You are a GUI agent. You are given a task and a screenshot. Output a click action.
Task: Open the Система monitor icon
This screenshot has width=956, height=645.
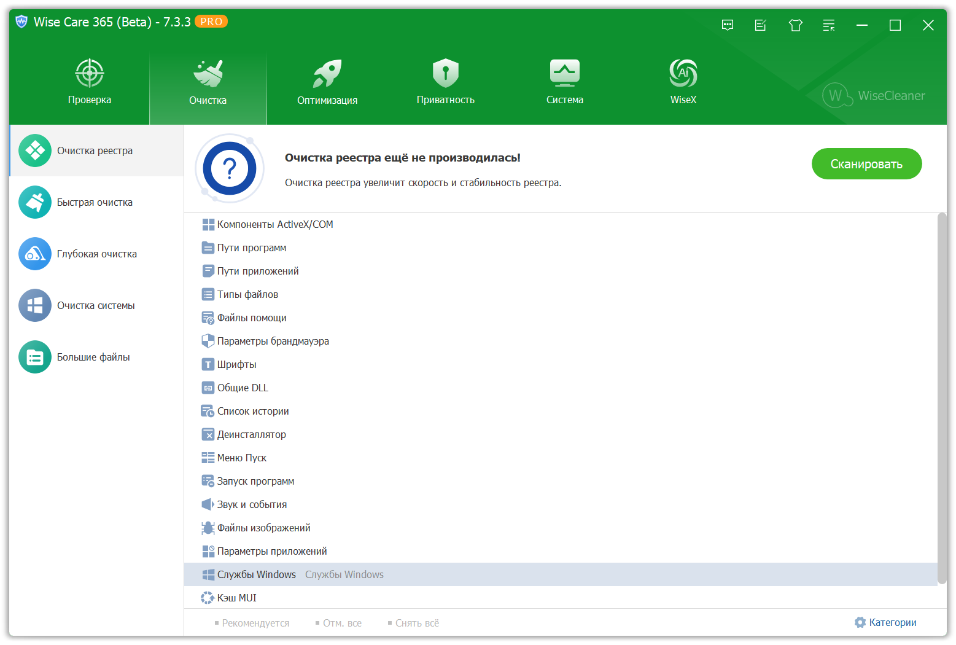pyautogui.click(x=564, y=74)
